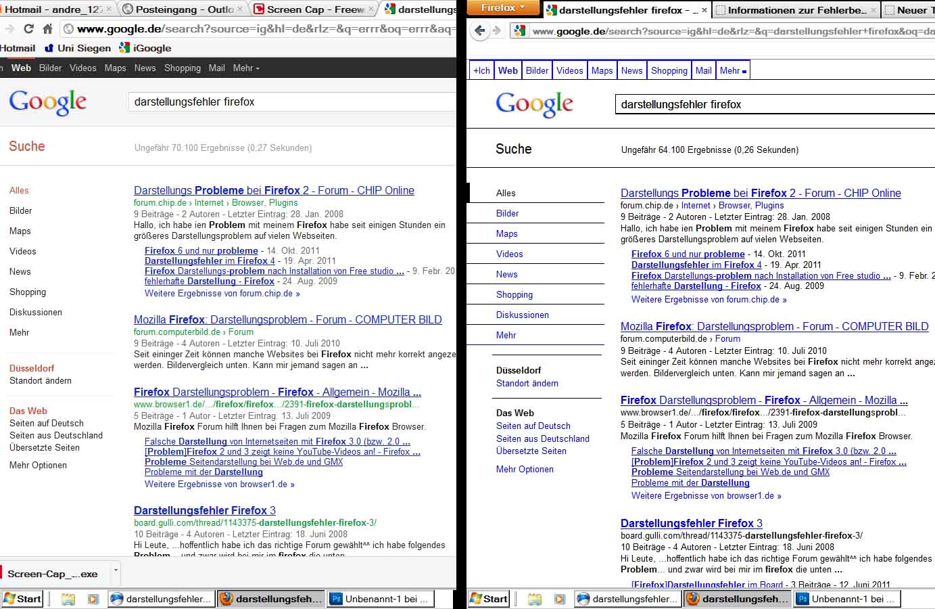Image resolution: width=935 pixels, height=609 pixels.
Task: Open Weitere Ergebnisse von forum.chip.de in Firefox
Action: [709, 299]
